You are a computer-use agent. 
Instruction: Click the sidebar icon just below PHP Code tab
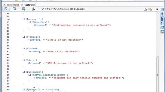click(x=162, y=27)
